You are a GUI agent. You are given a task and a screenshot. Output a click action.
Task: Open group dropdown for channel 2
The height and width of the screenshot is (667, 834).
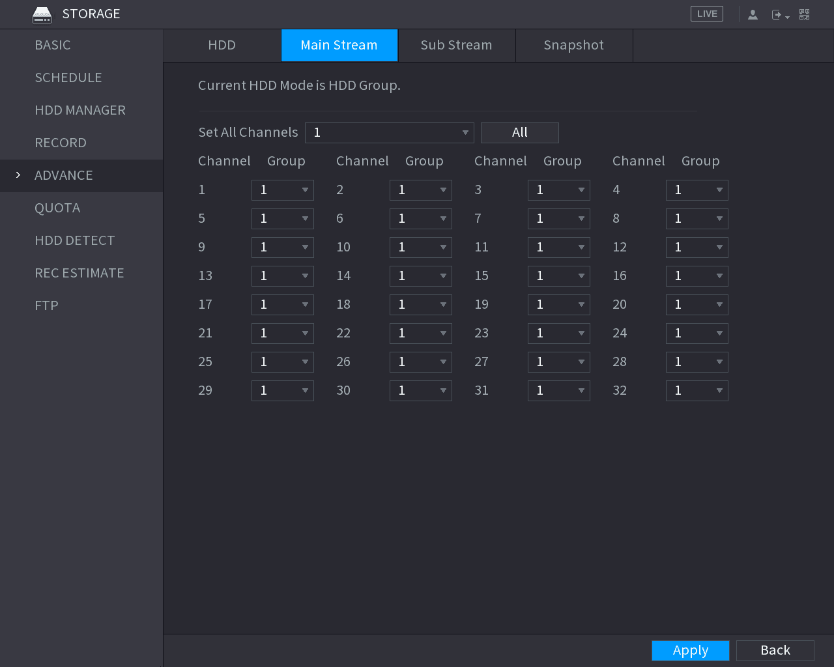[x=421, y=190]
